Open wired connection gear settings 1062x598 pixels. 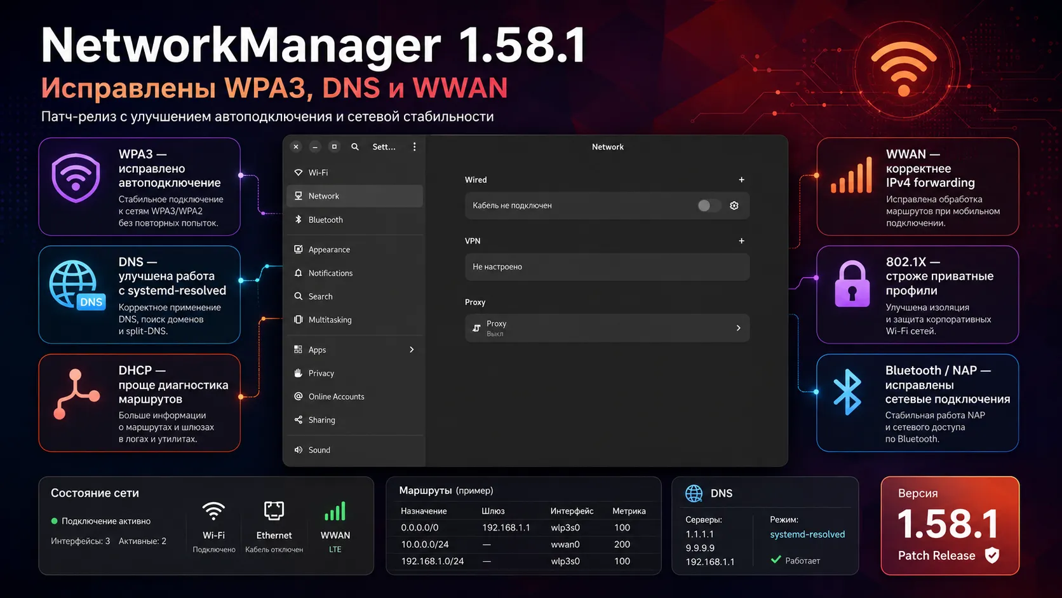point(734,205)
